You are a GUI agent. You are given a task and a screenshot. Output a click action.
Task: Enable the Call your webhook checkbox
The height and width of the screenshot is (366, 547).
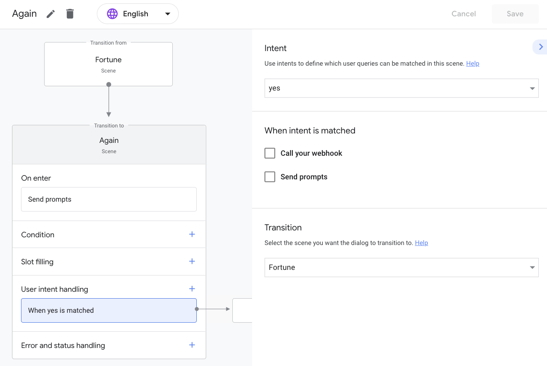270,153
